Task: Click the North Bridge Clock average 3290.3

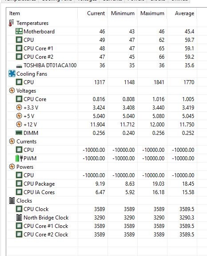Action: point(187,218)
